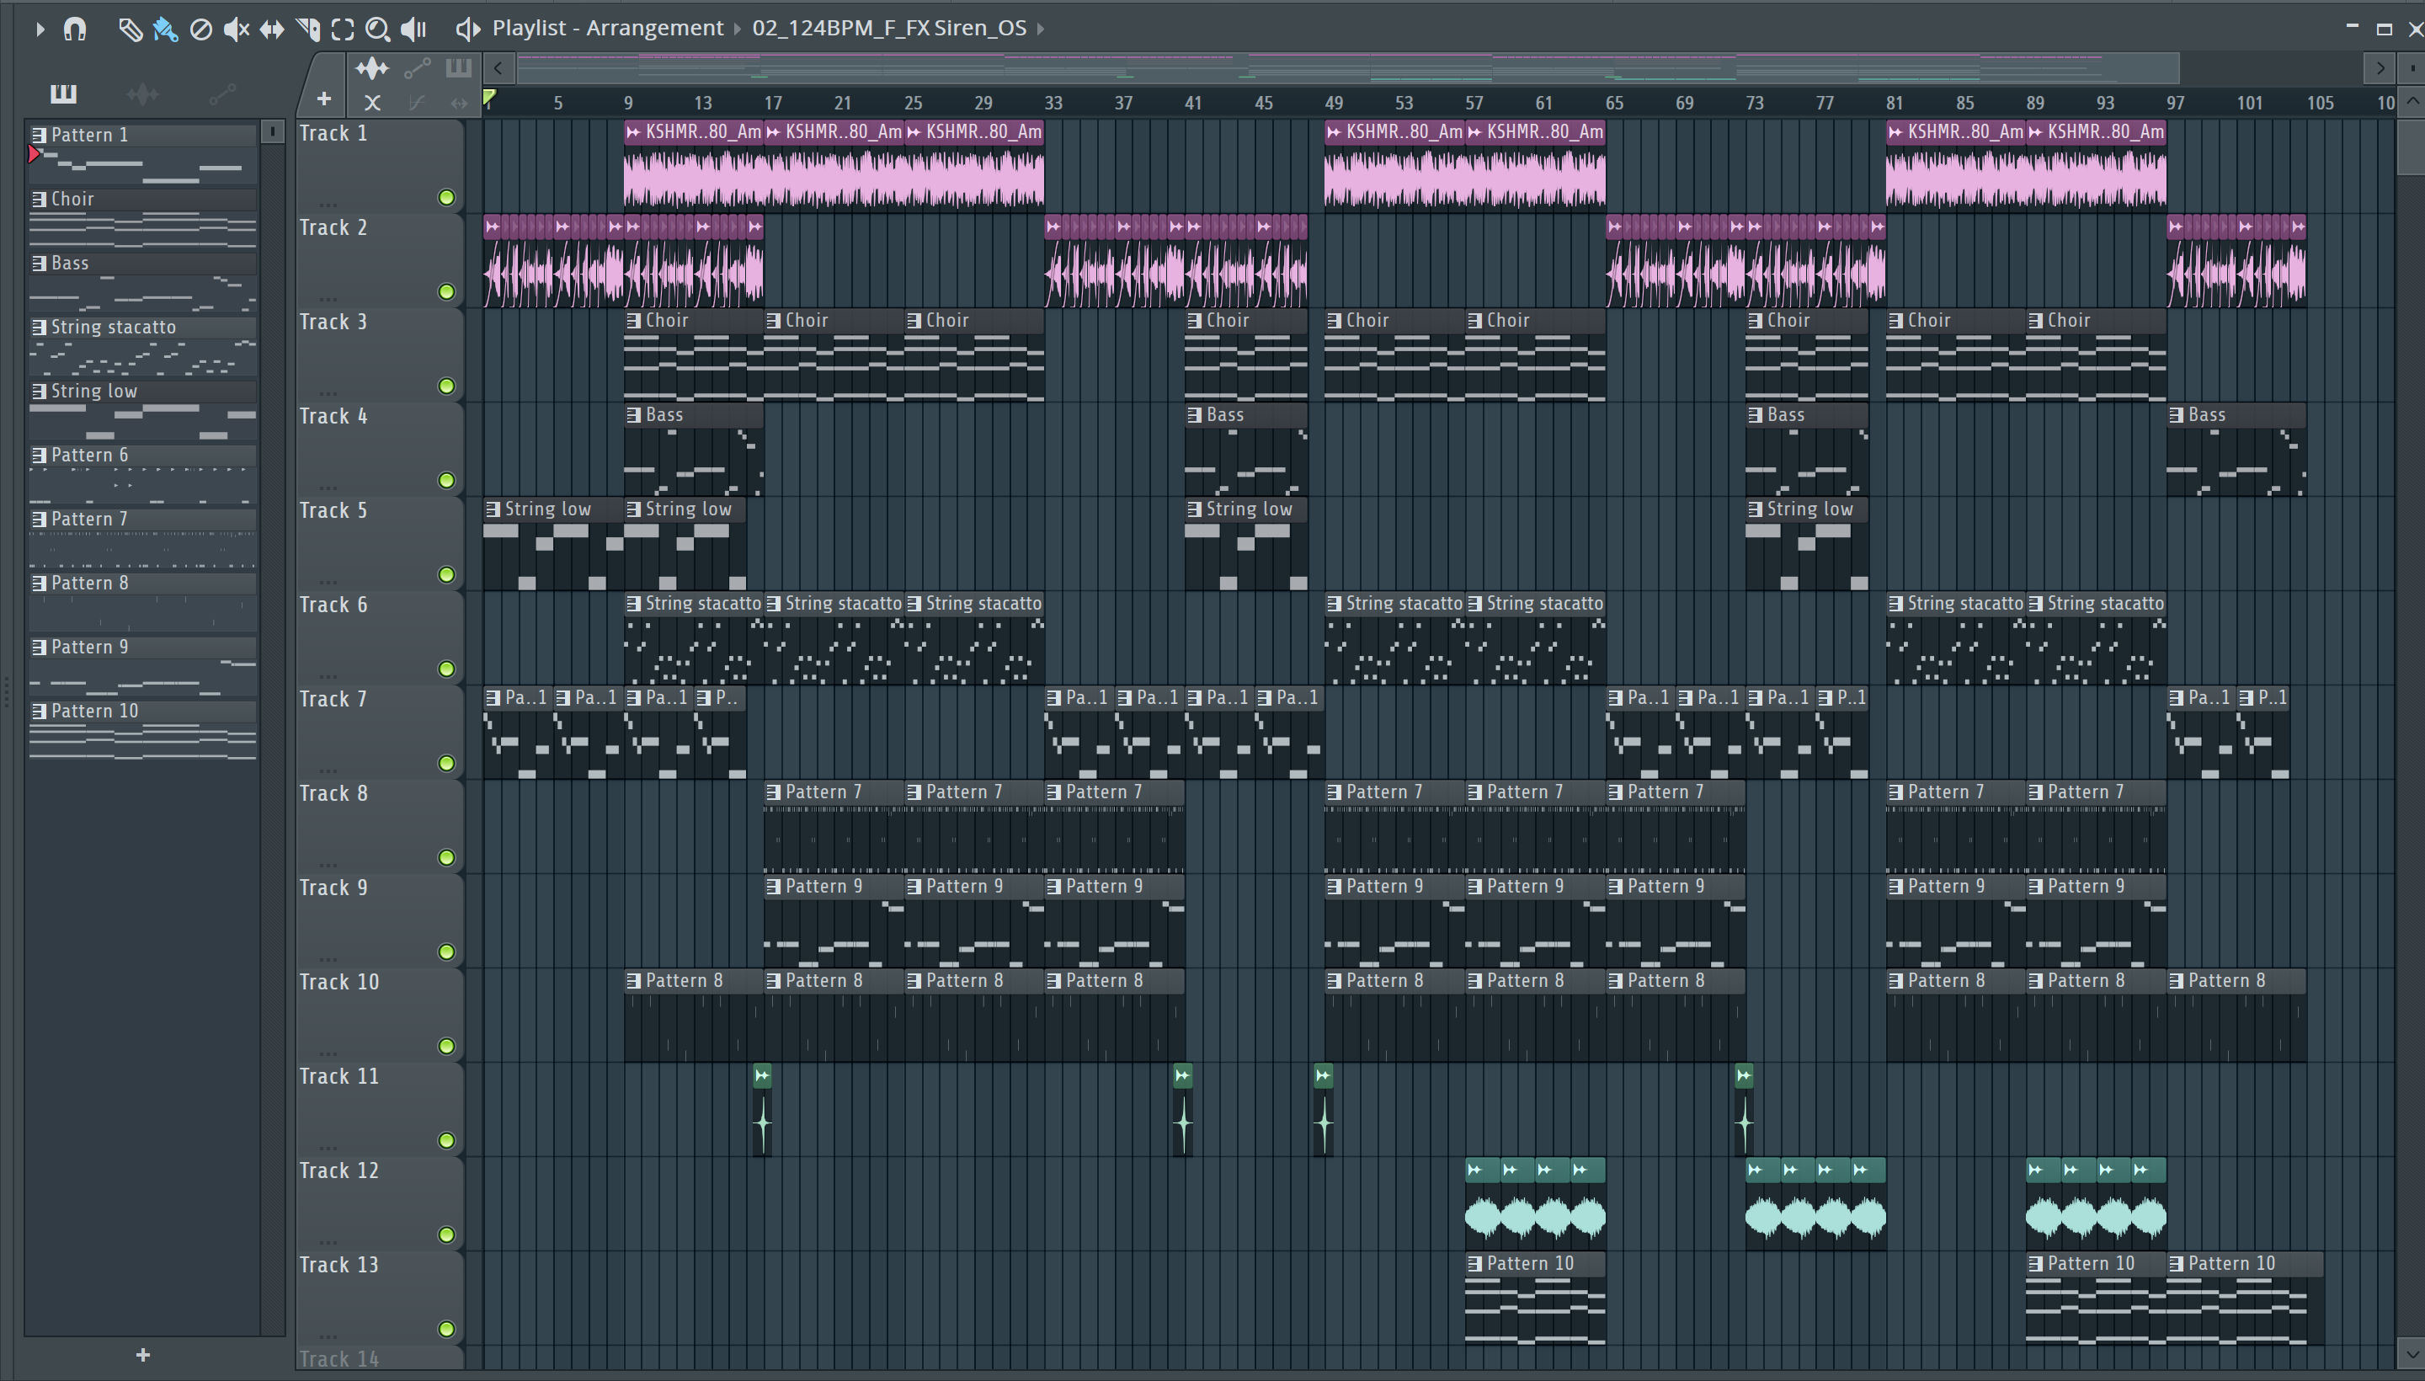
Task: Mute Track 11 with its green light
Action: click(x=445, y=1141)
